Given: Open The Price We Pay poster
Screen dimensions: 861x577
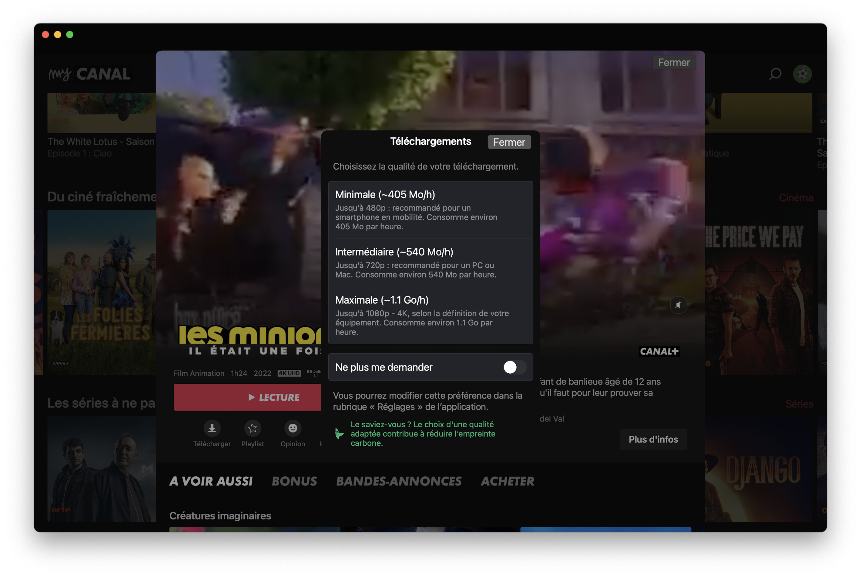Looking at the screenshot, I should (758, 292).
